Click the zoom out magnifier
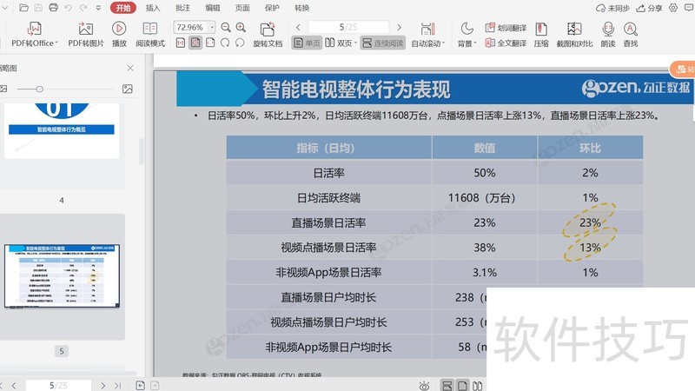The height and width of the screenshot is (391, 695). (226, 28)
